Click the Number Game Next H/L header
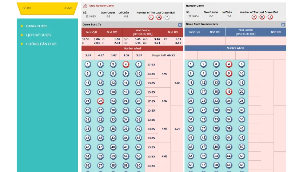This screenshot has height=172, width=291. pos(276,32)
